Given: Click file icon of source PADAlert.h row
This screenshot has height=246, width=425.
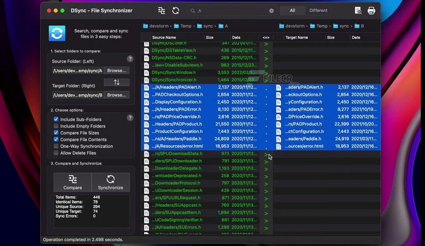Looking at the screenshot, I should 146,87.
